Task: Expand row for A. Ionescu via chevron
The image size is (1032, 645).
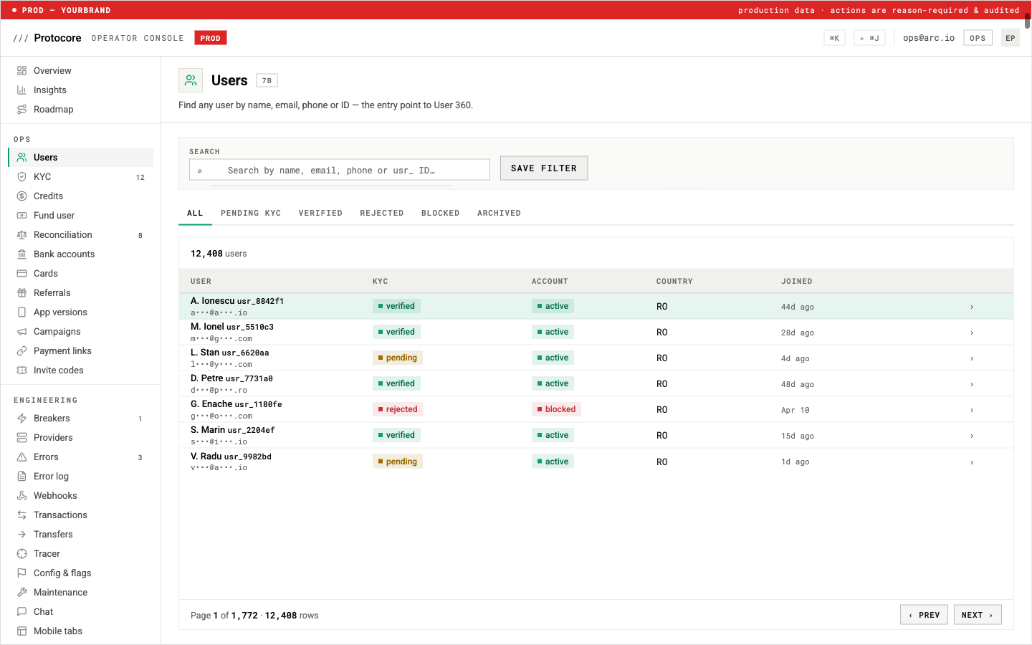Action: point(972,307)
